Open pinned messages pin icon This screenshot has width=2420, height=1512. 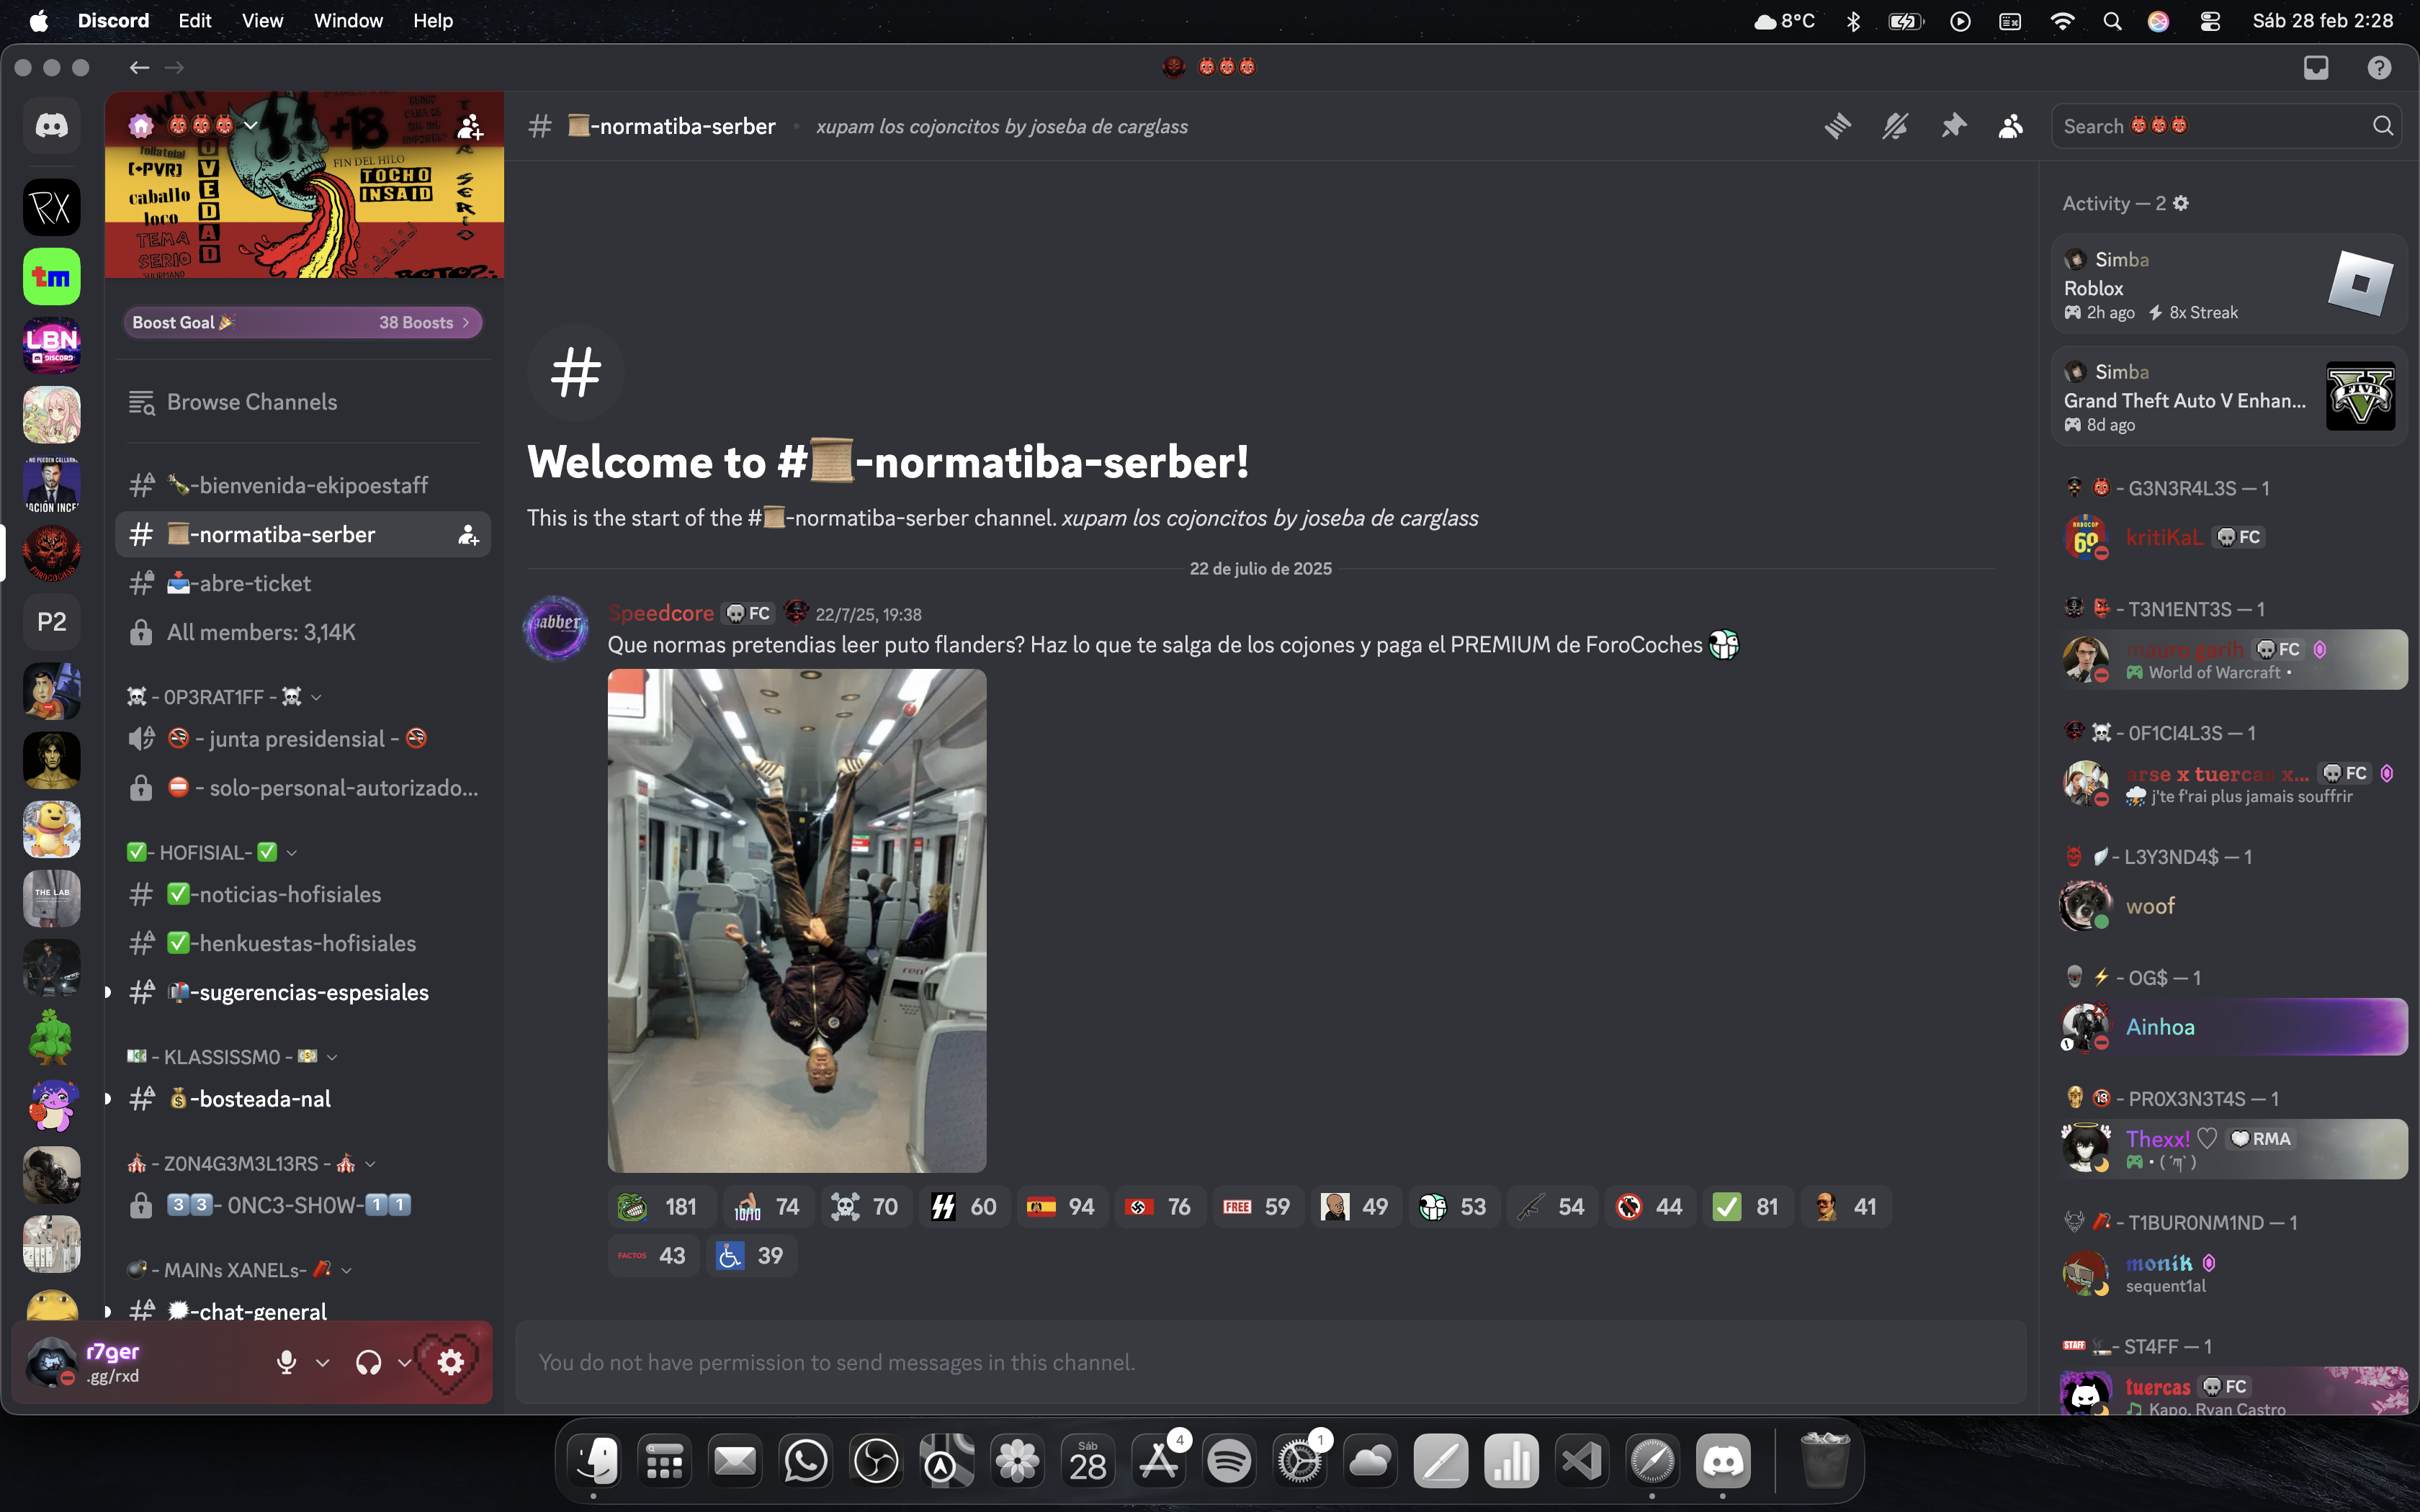tap(1953, 126)
